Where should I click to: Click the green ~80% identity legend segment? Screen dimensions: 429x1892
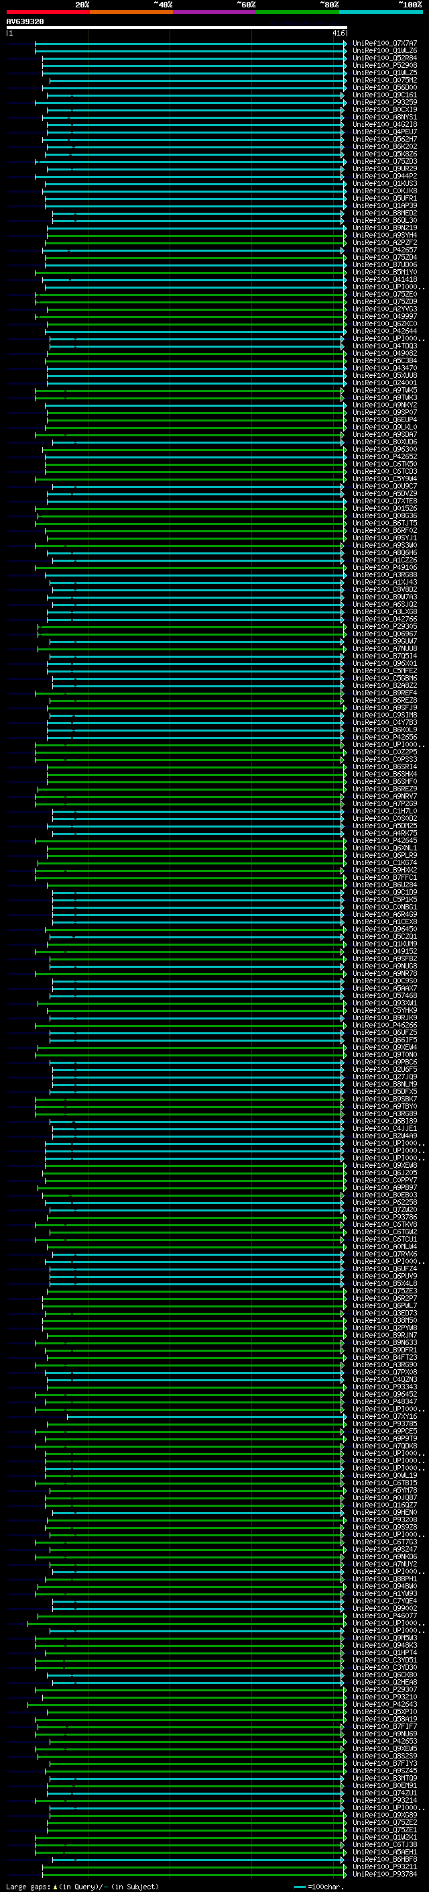tap(298, 12)
